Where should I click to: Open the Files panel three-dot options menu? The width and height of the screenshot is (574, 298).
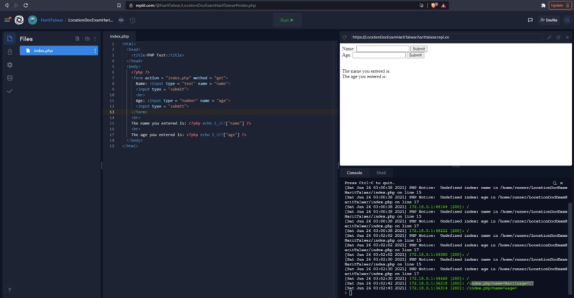pyautogui.click(x=95, y=38)
